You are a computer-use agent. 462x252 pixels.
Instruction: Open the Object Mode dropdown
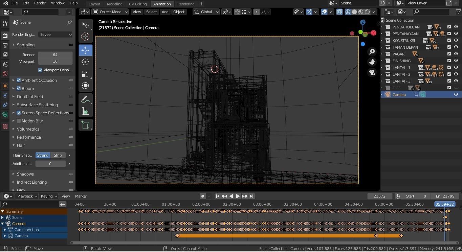(x=110, y=12)
